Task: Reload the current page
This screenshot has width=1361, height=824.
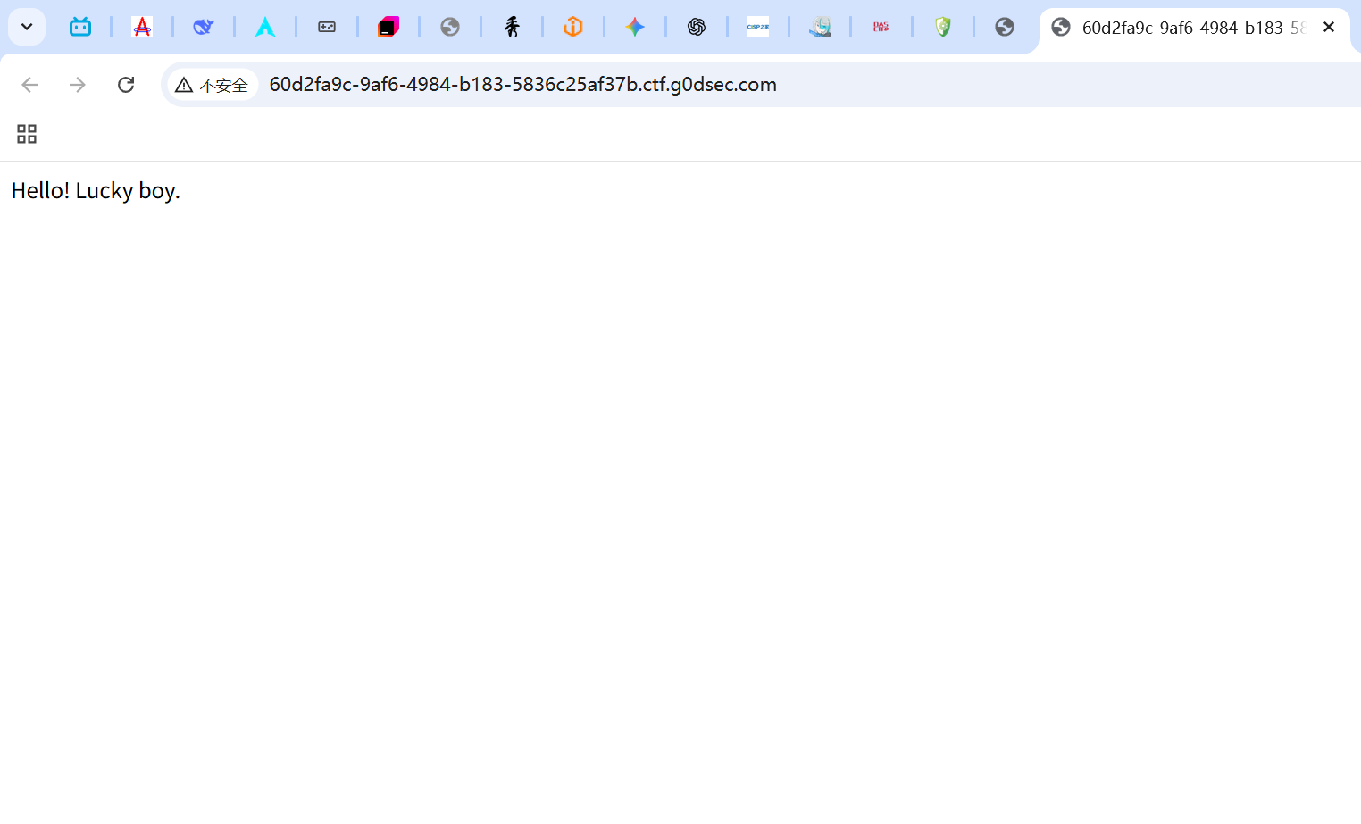Action: pos(126,85)
